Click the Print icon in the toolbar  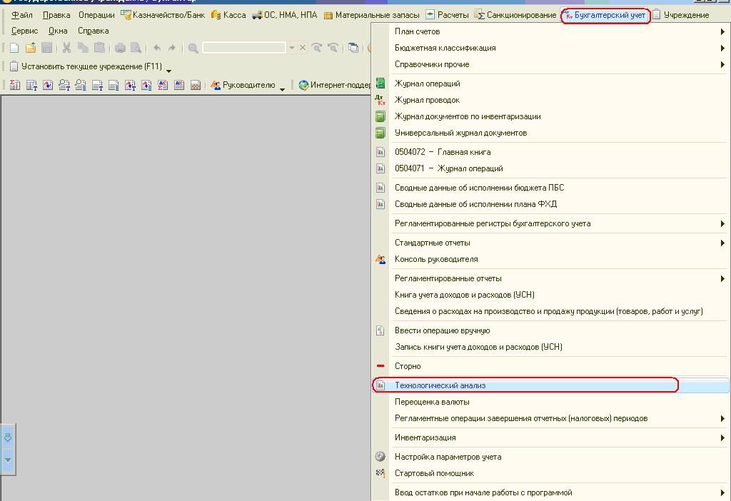tap(120, 48)
